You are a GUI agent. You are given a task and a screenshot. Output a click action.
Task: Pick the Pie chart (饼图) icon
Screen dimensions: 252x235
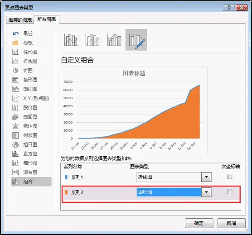[x=15, y=71]
